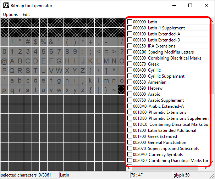
Task: Toggle the Currency Symbols checkbox
Action: coord(130,155)
